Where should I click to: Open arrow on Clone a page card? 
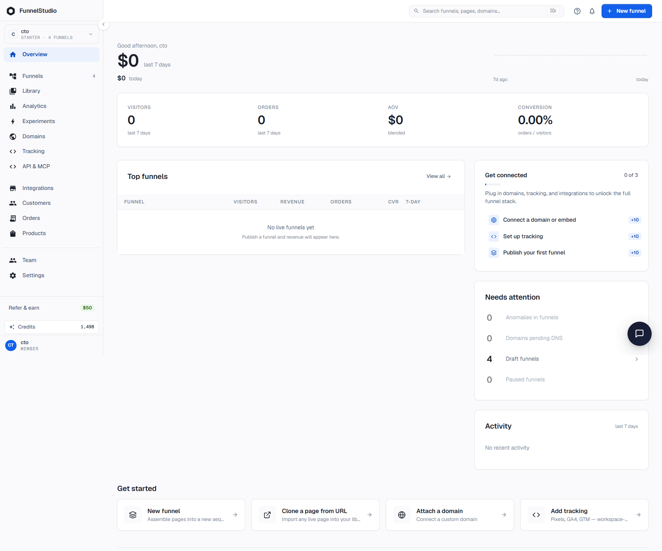370,515
